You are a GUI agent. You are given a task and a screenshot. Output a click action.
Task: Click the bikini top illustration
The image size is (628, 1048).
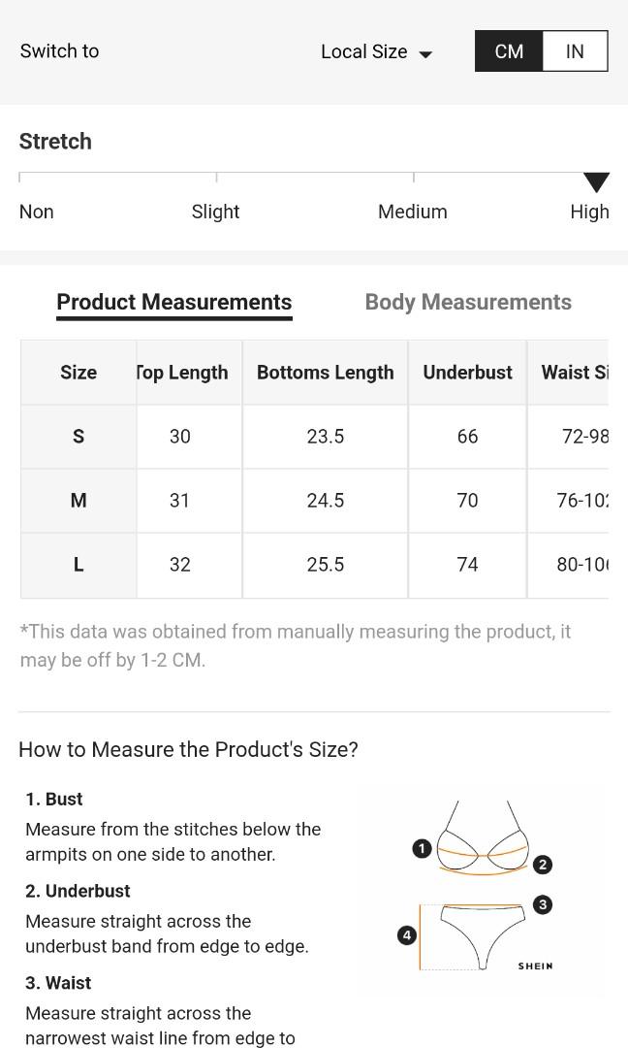click(484, 838)
